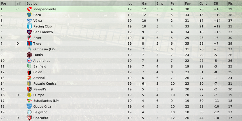The image size is (242, 121).
Task: Open the Gimnasia (LP) team name
Action: [x=44, y=49]
